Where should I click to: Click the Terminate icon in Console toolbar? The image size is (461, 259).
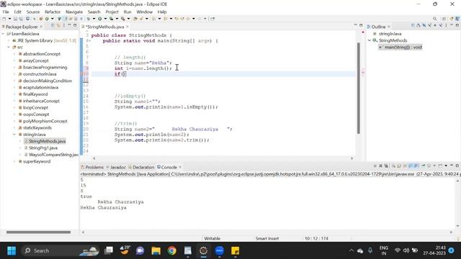375,166
